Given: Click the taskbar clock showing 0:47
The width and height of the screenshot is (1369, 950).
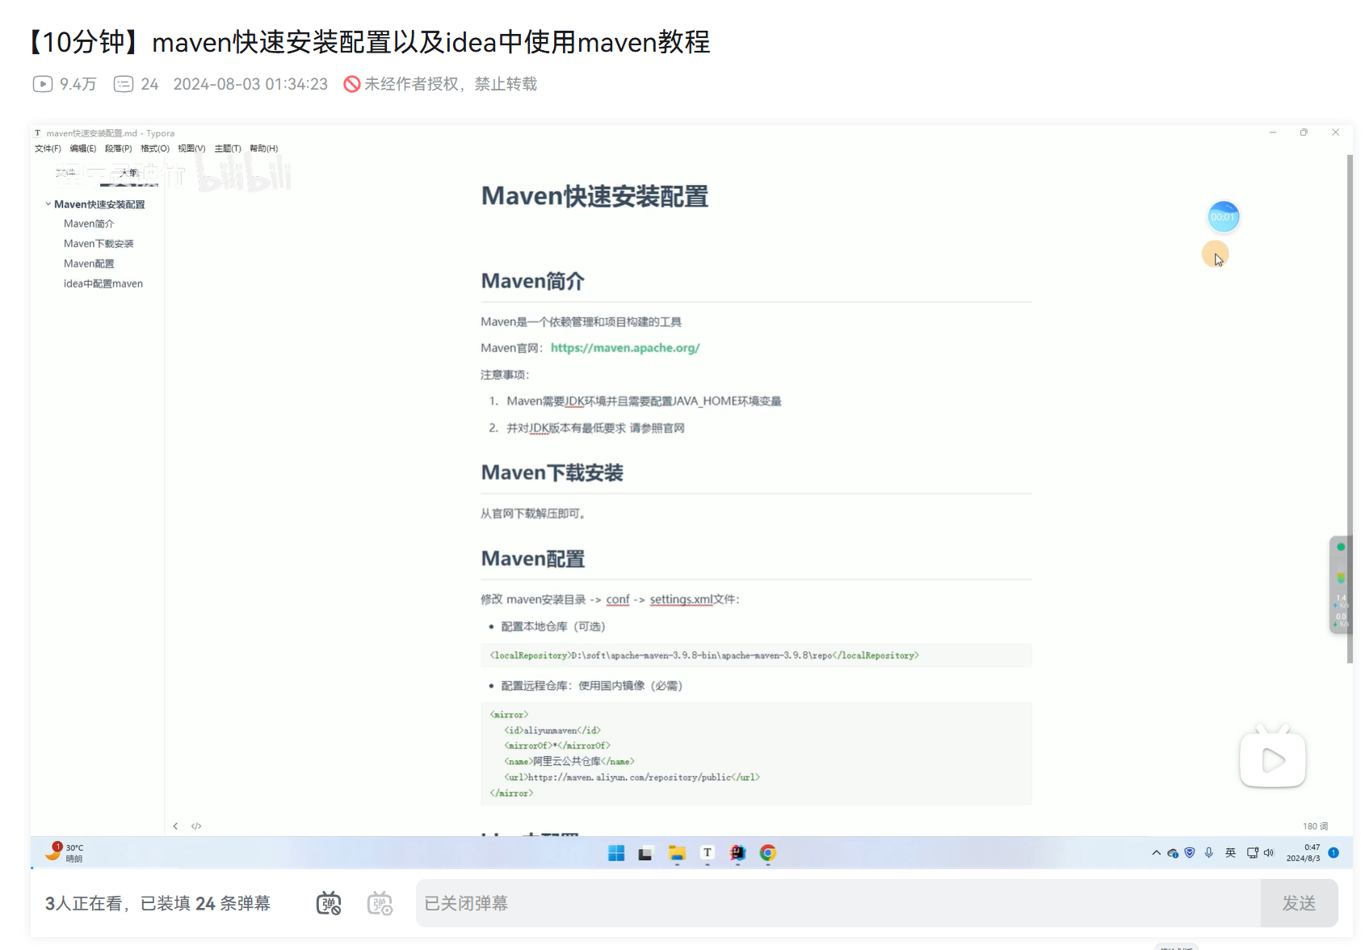Looking at the screenshot, I should click(x=1303, y=853).
